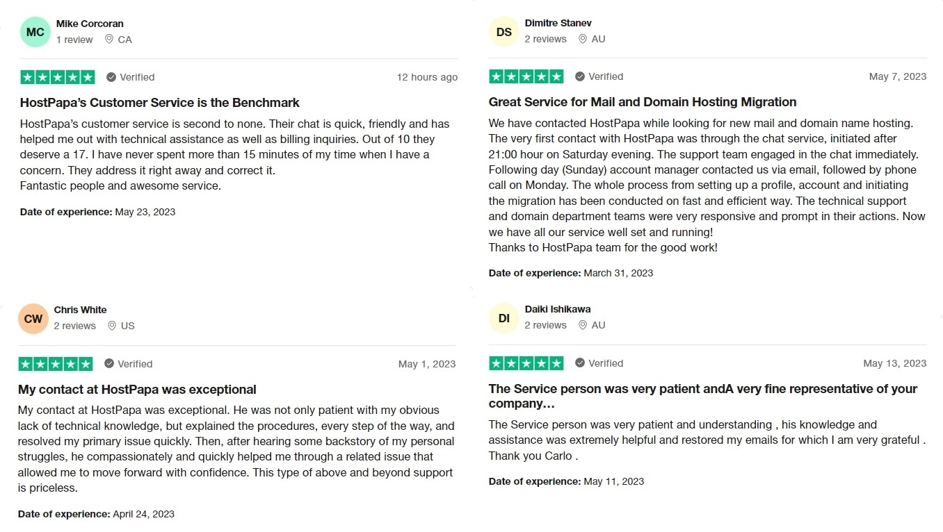943x532 pixels.
Task: Click the '12 hours ago' review timestamp
Action: point(427,77)
